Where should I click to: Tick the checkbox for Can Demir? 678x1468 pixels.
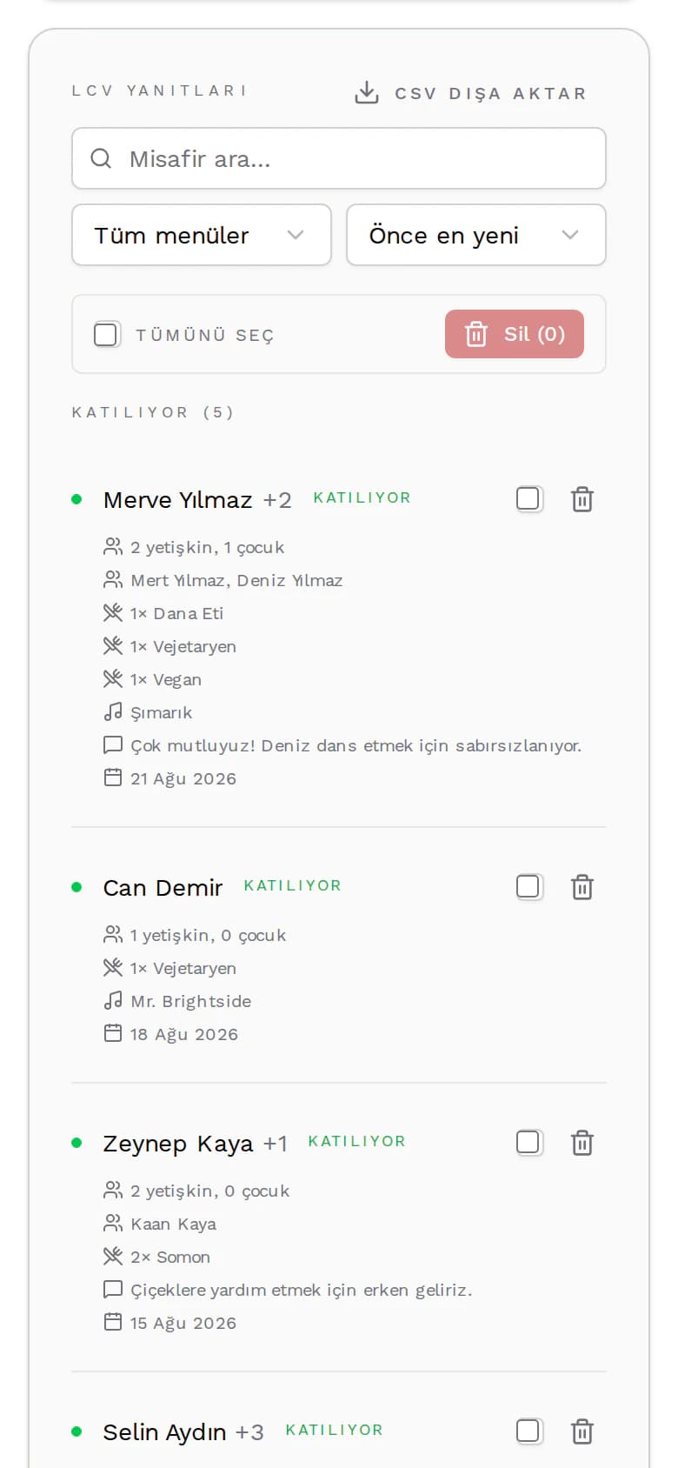(x=528, y=886)
